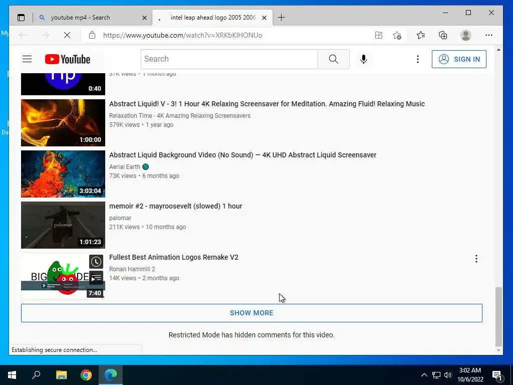The image size is (513, 385).
Task: Open Windows taskbar search
Action: [x=36, y=374]
